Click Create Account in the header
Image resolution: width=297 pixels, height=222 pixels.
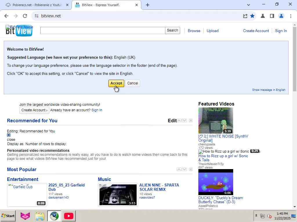pos(256,31)
